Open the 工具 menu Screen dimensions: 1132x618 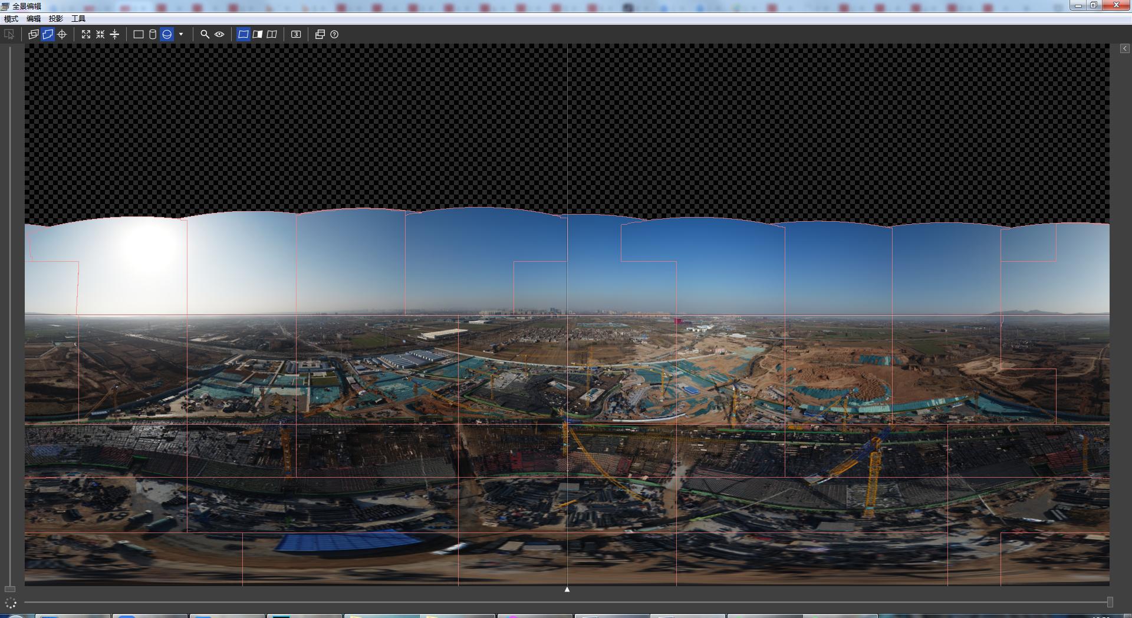78,19
